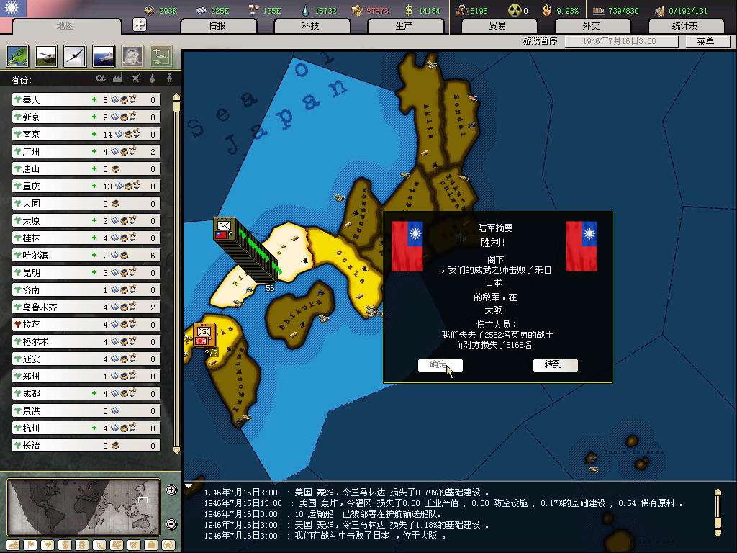The height and width of the screenshot is (553, 737).
Task: Sort provinces by factory icon column
Action: tap(117, 78)
